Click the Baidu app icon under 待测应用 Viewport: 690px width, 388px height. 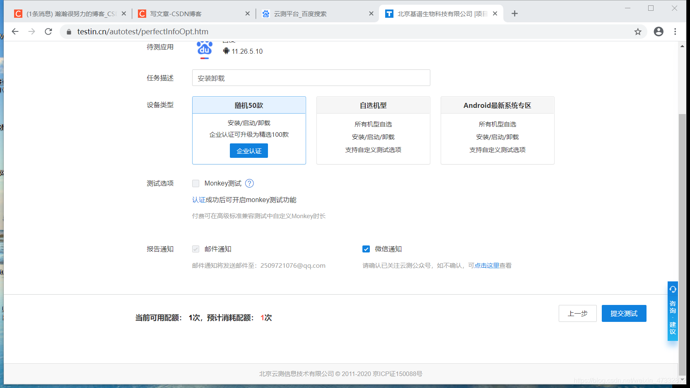coord(204,50)
